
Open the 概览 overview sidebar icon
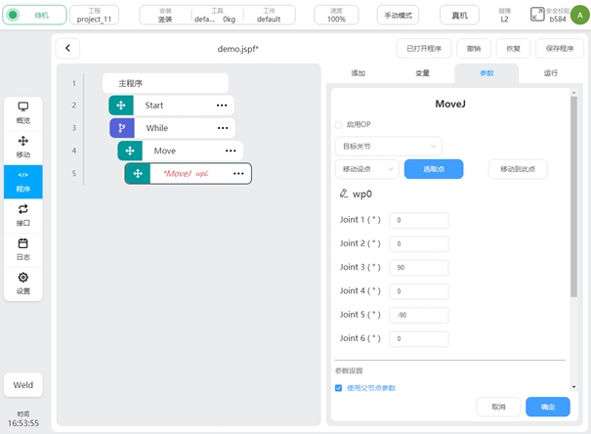coord(22,111)
